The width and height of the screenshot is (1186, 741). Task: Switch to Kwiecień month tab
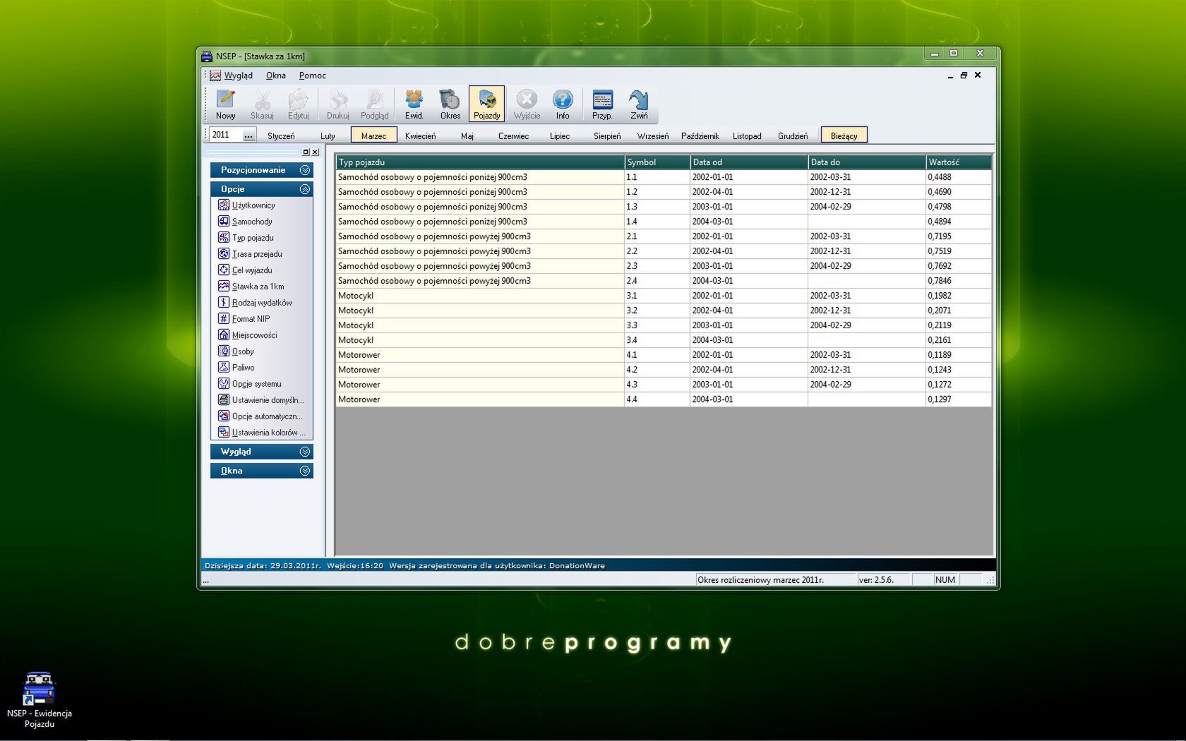[x=421, y=135]
